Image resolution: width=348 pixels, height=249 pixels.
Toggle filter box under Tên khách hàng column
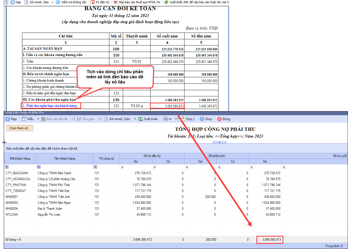(39, 167)
